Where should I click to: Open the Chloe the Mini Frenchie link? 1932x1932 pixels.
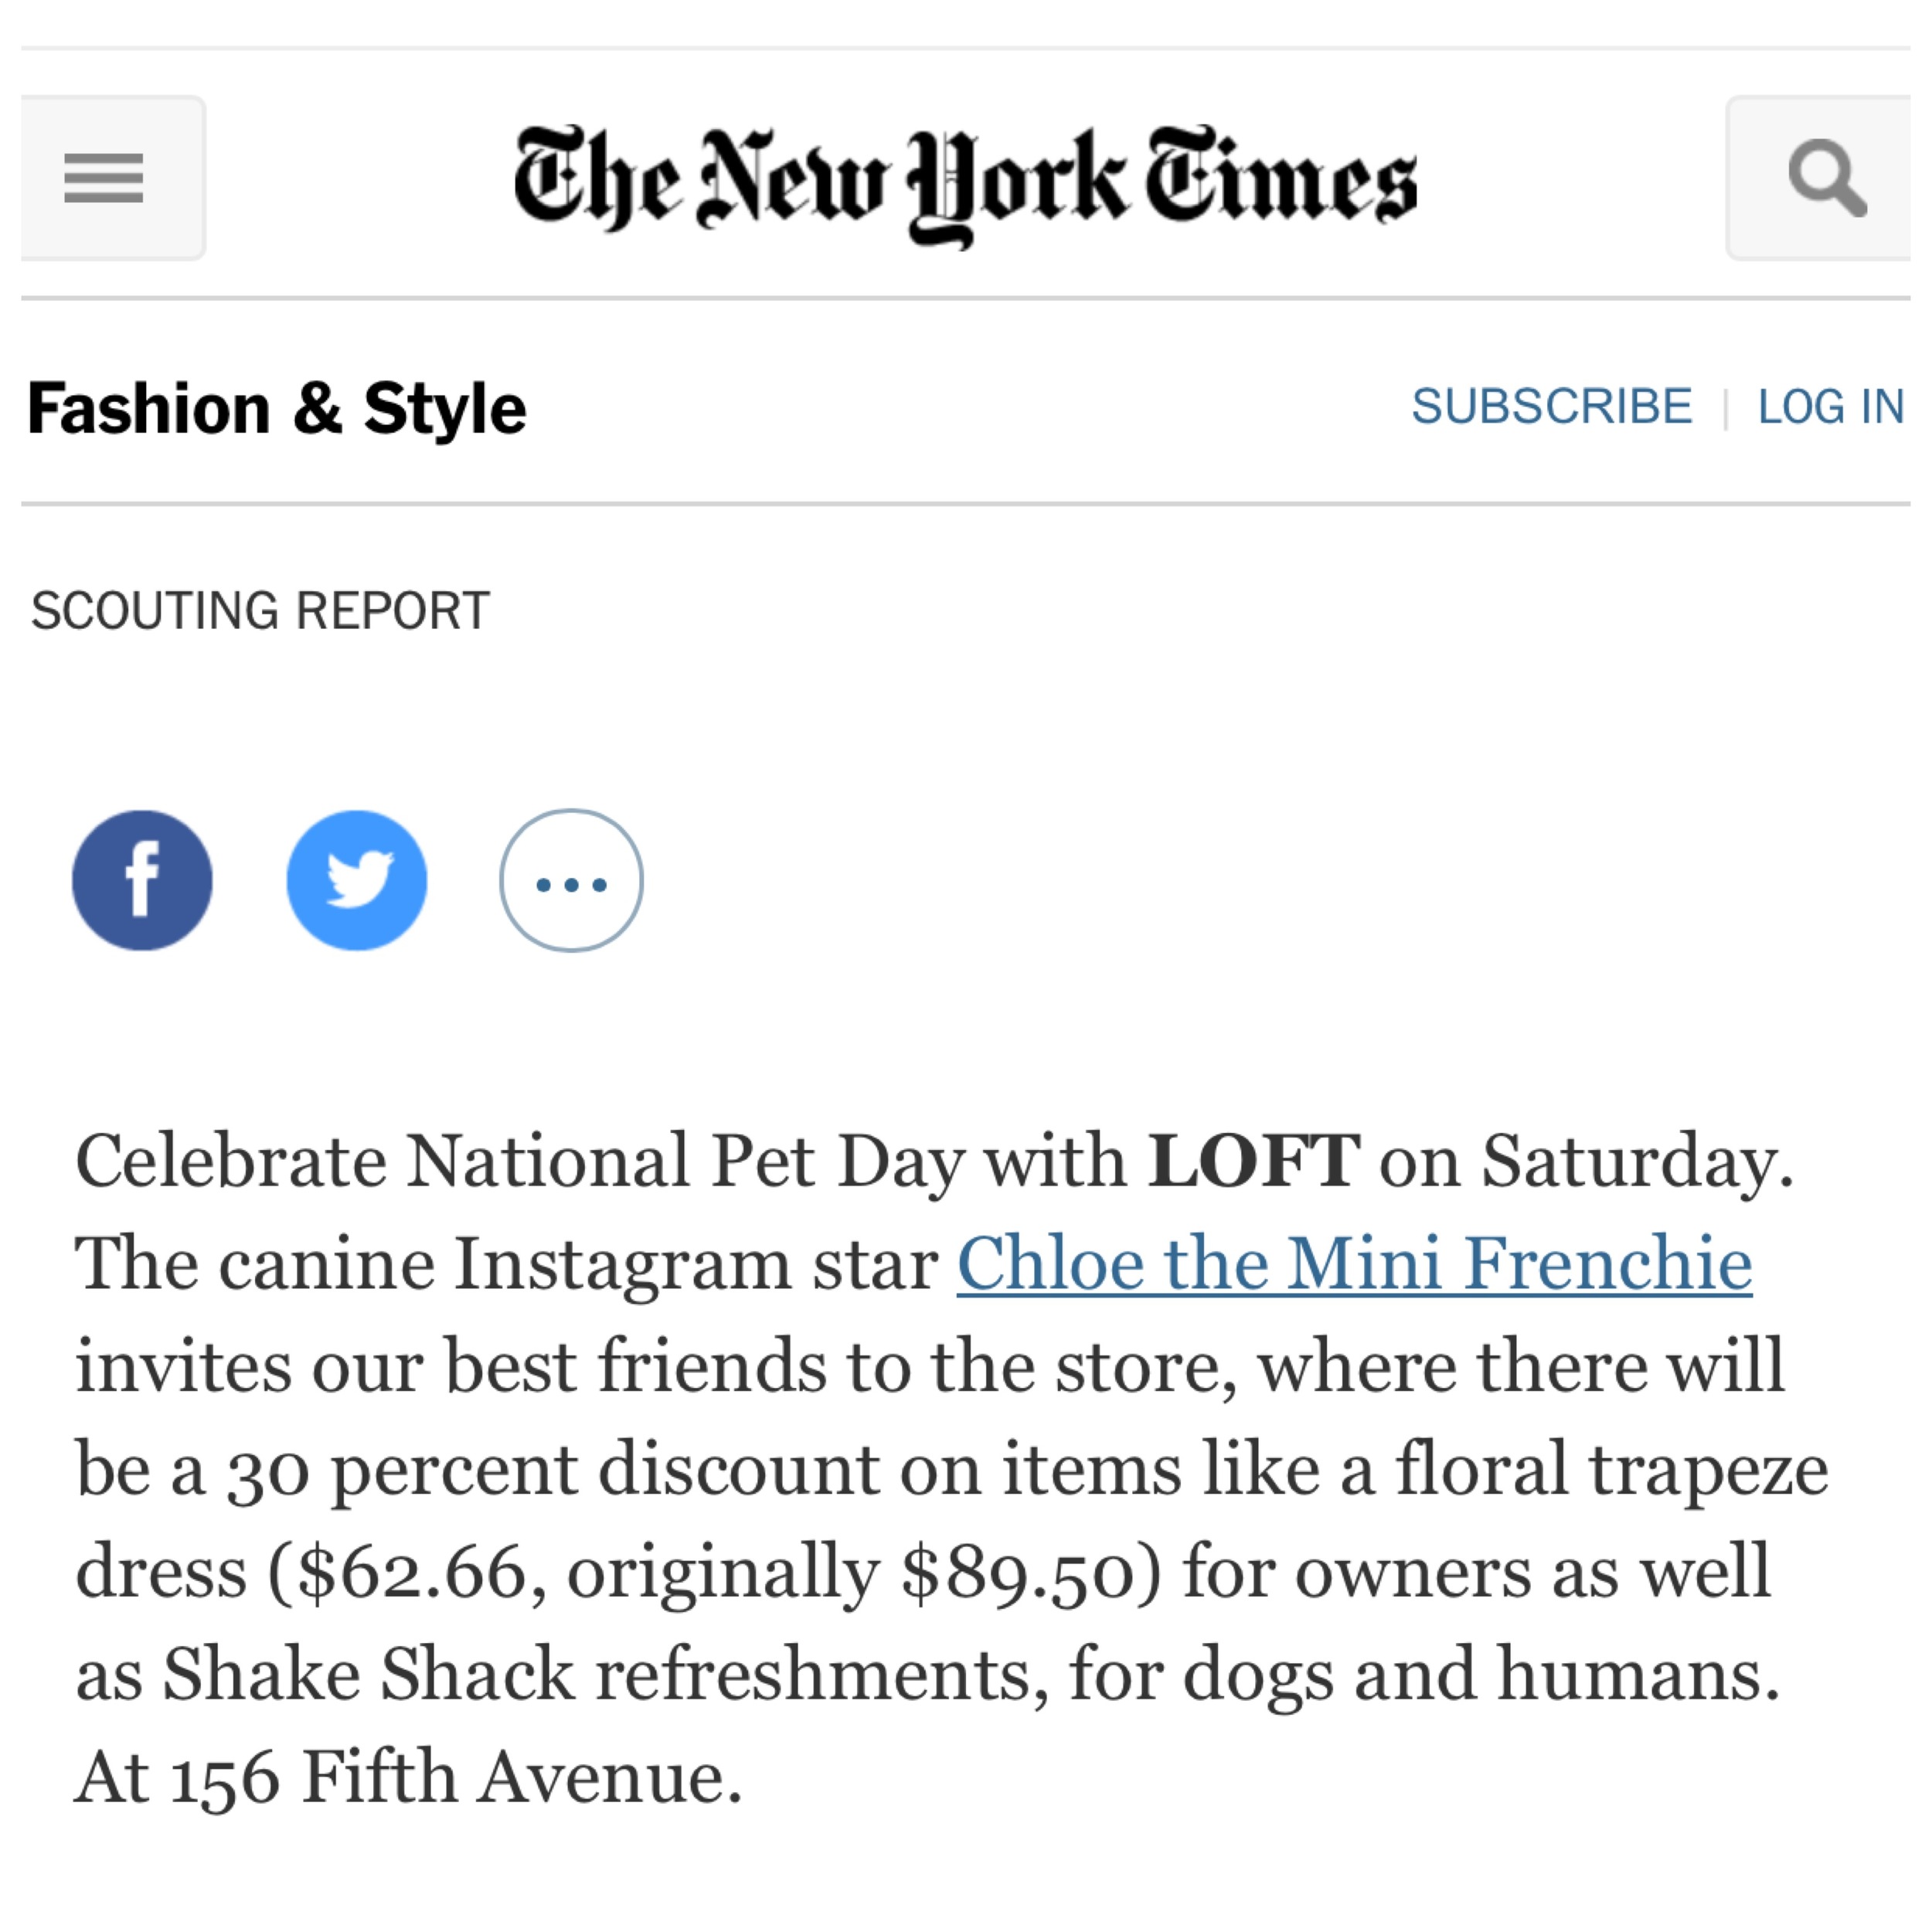1354,1263
